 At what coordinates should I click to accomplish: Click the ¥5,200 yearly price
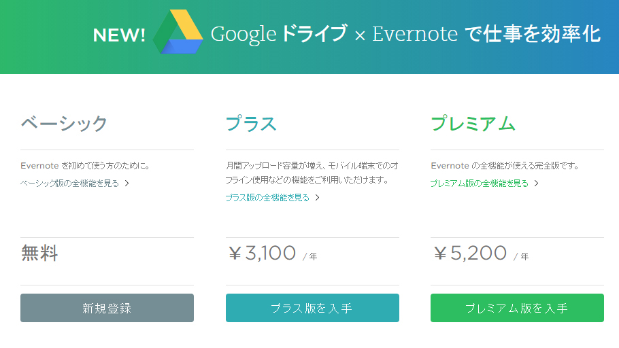pyautogui.click(x=470, y=254)
